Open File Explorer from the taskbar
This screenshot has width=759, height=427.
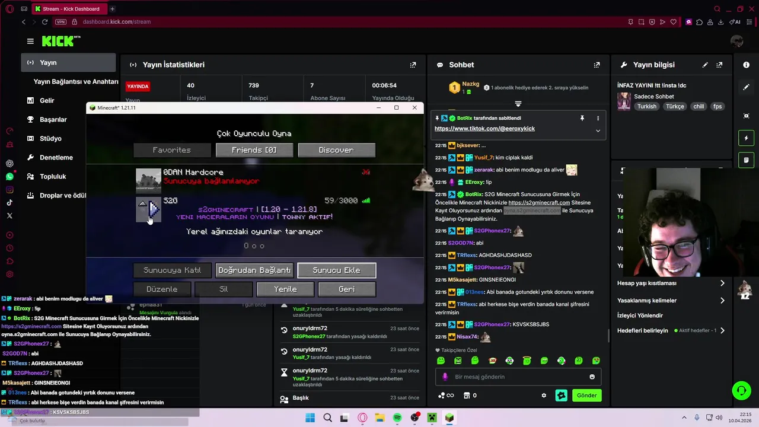click(379, 418)
